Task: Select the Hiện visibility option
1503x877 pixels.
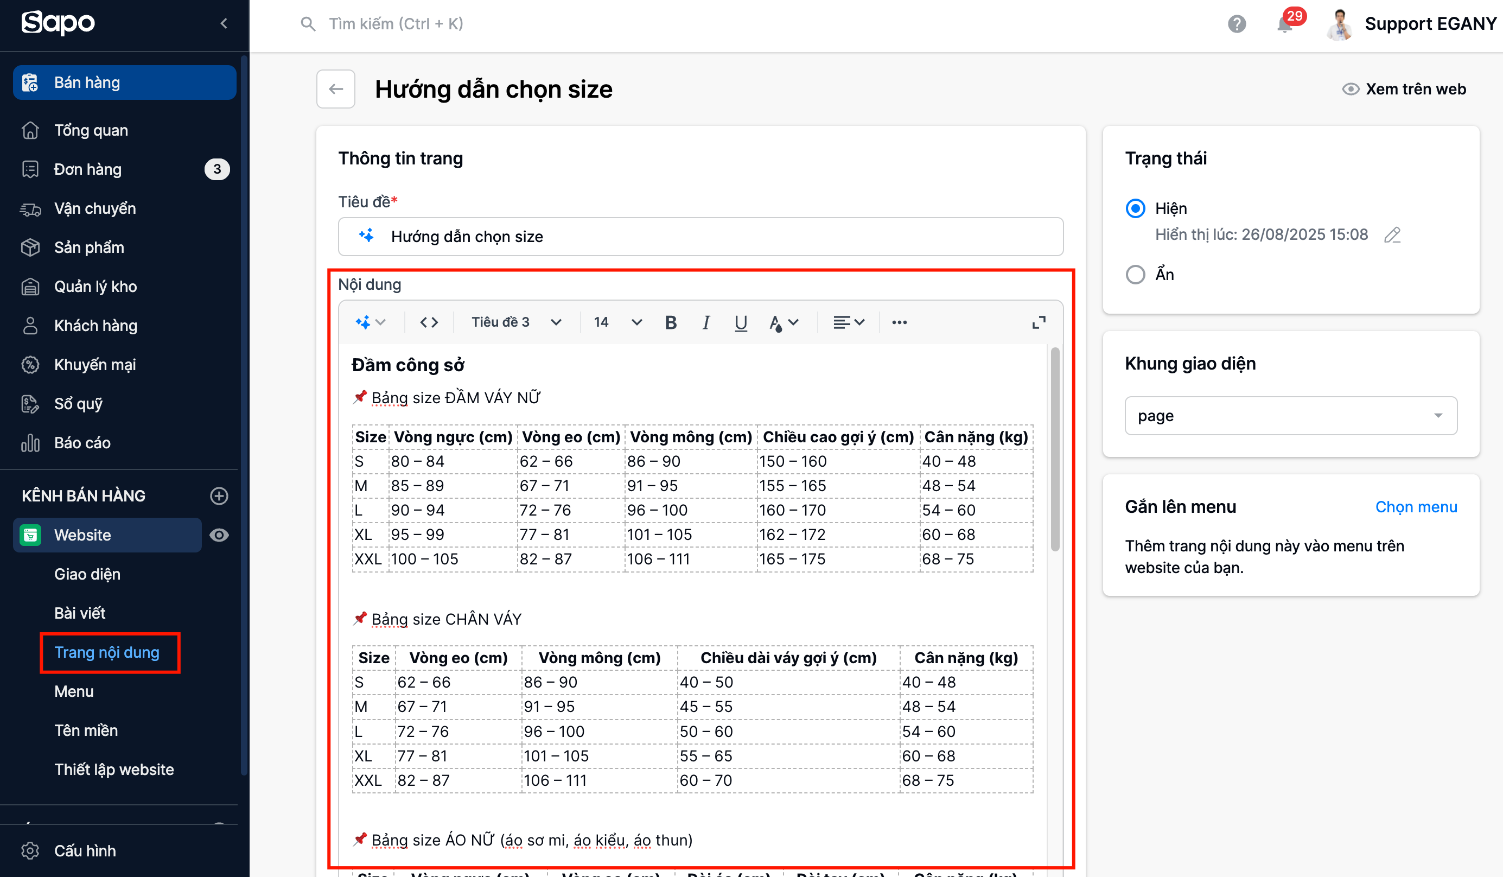Action: tap(1135, 208)
